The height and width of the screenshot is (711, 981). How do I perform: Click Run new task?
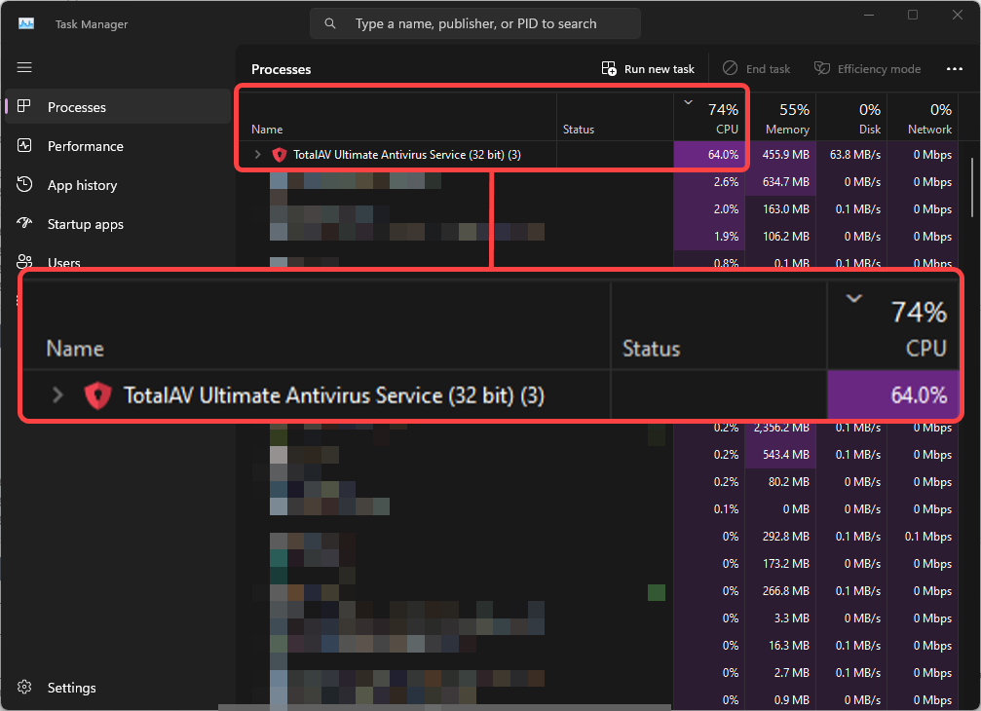(648, 69)
